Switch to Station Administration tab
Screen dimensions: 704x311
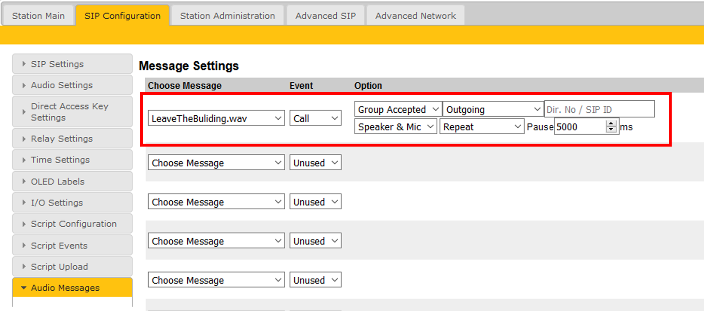(x=227, y=16)
